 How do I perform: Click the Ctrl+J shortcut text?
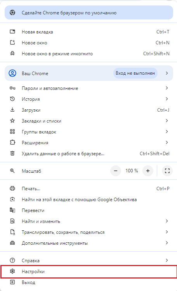(163, 110)
